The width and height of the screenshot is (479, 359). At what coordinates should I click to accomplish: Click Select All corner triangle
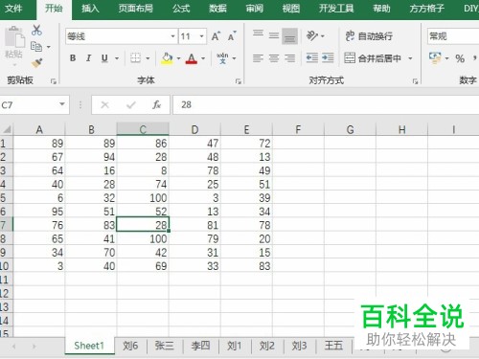click(7, 129)
